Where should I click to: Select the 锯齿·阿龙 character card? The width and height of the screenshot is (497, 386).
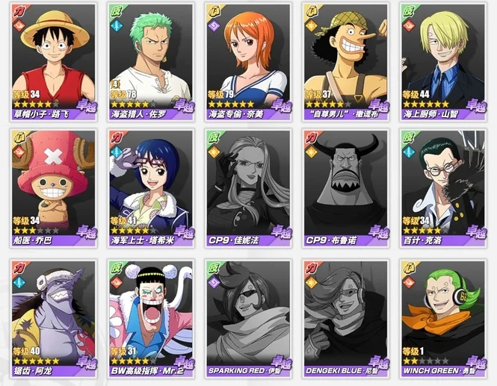point(54,319)
